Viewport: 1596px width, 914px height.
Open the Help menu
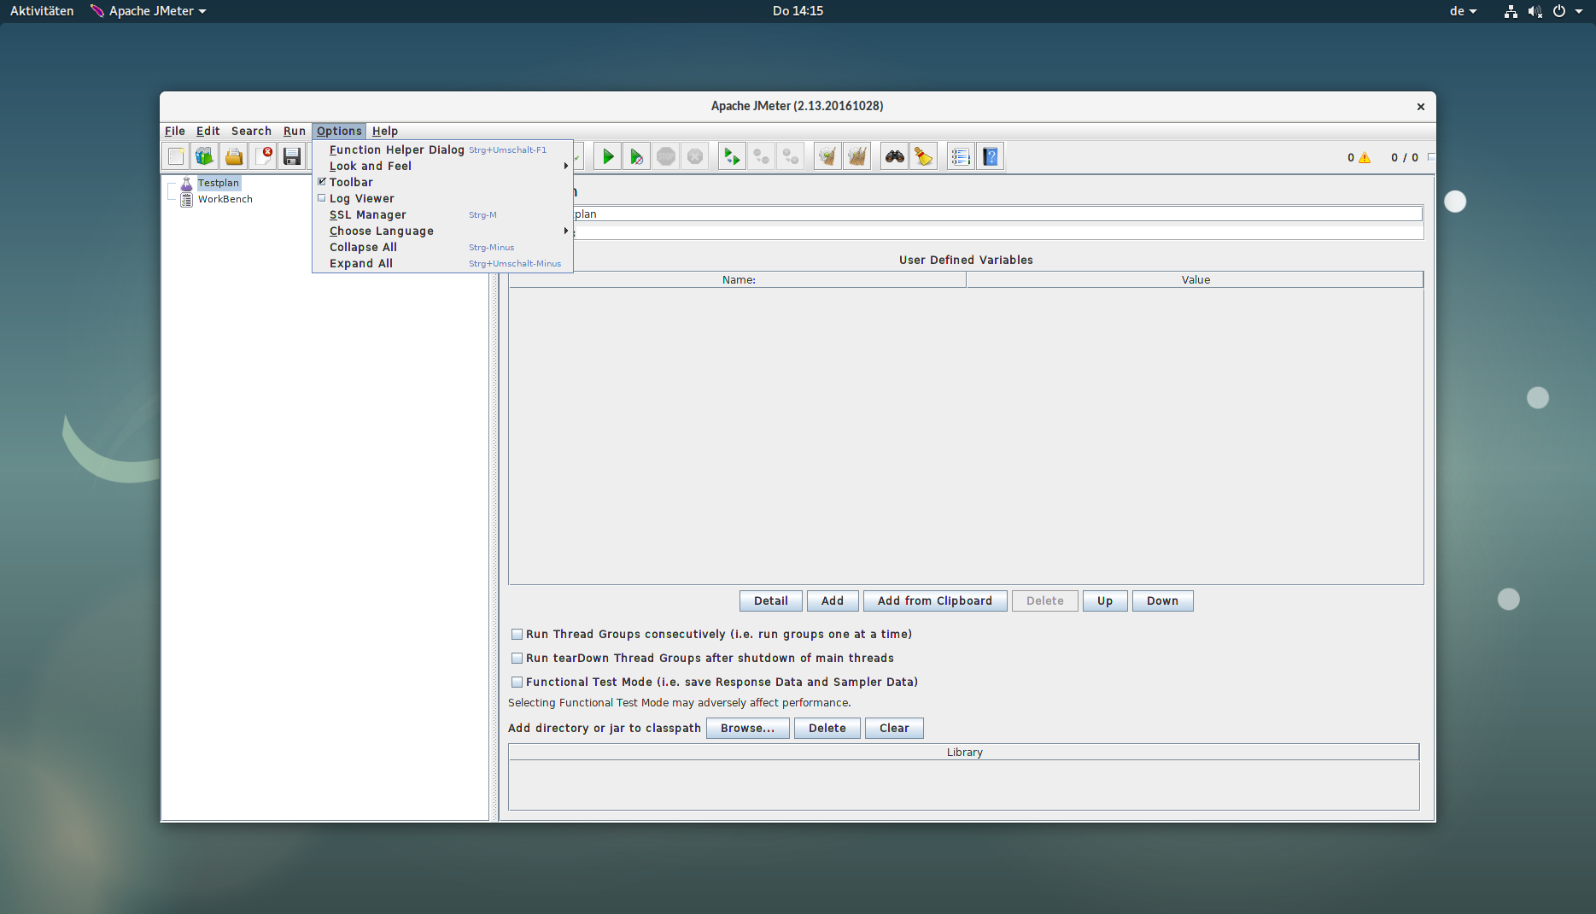coord(385,131)
